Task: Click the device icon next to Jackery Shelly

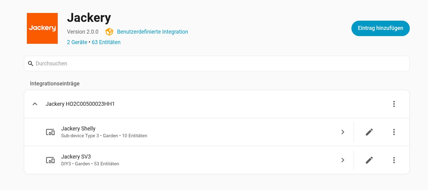Action: (x=50, y=132)
